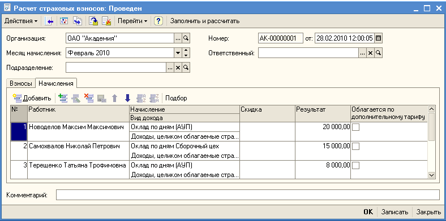The width and height of the screenshot is (446, 221).
Task: Click the re-read/refresh document icon
Action: pos(65,21)
